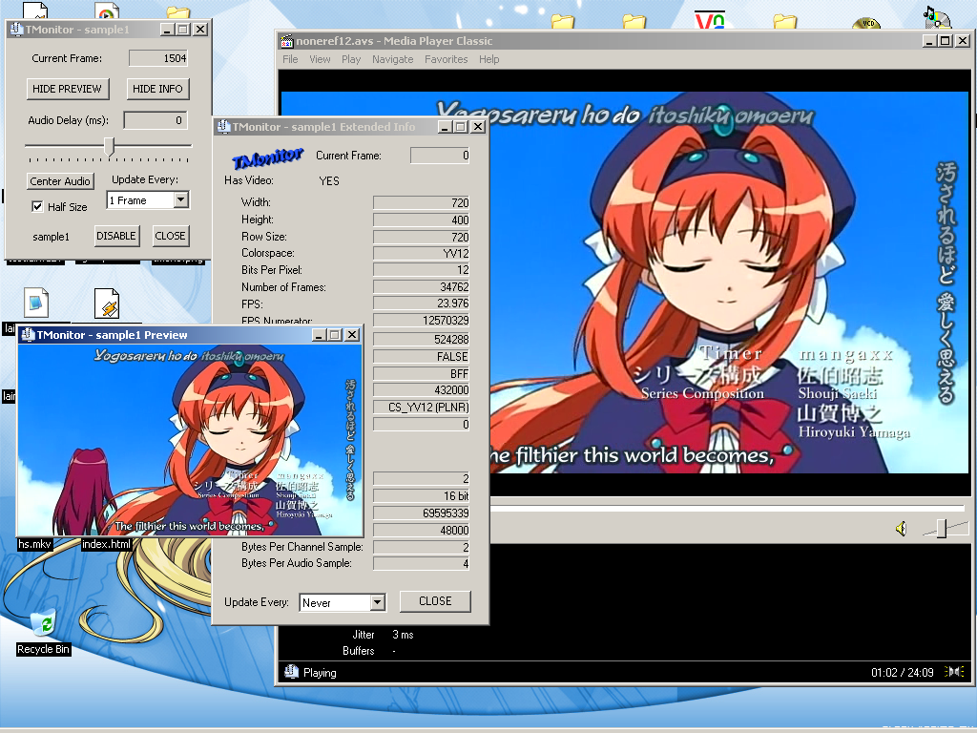977x733 pixels.
Task: Click the DISABLE button
Action: [116, 236]
